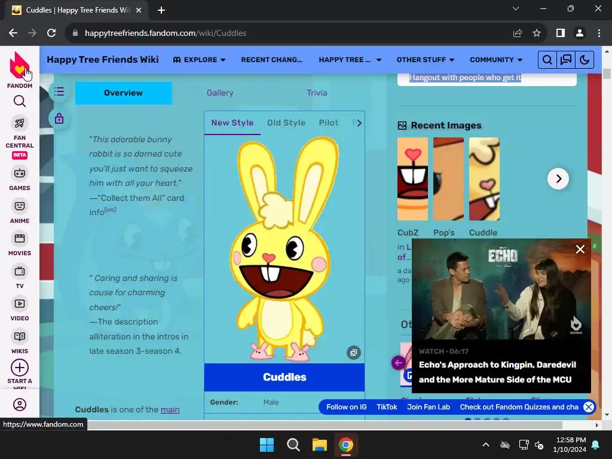This screenshot has height=459, width=612.
Task: Open the Cuddle recent image thumbnail
Action: point(484,179)
